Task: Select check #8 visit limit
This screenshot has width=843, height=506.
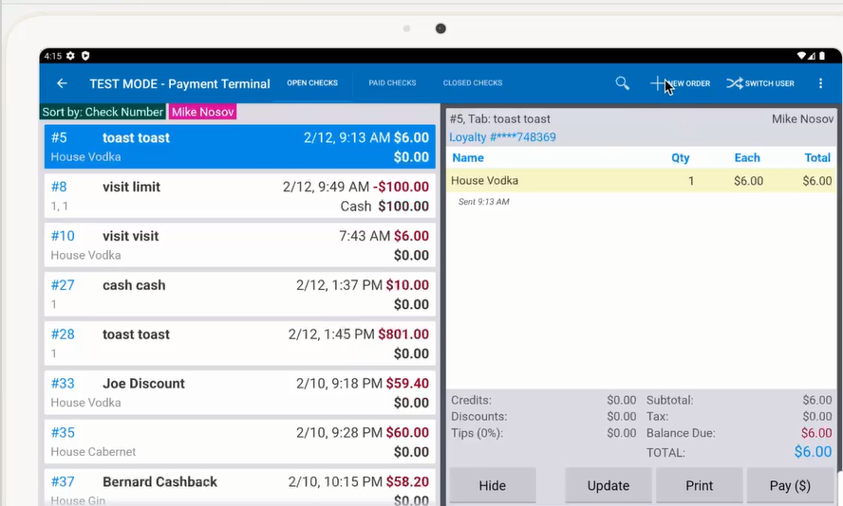Action: 240,196
